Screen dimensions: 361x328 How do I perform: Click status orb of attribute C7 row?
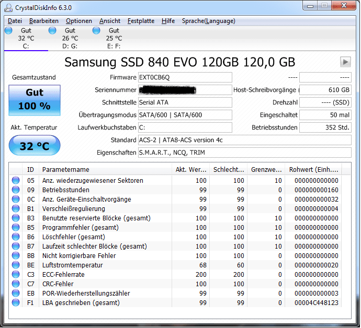click(x=16, y=284)
